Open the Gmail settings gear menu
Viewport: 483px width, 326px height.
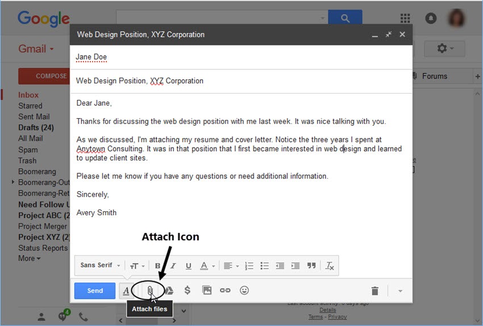pyautogui.click(x=444, y=48)
